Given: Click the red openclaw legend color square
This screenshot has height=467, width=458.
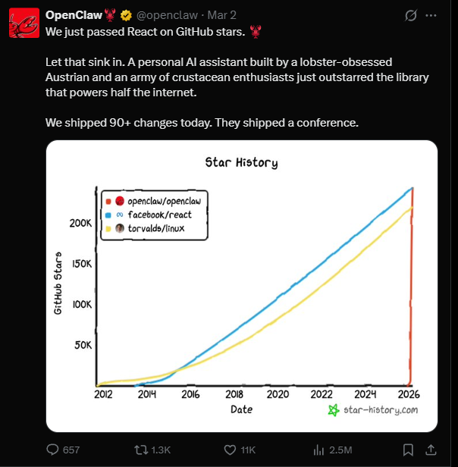Looking at the screenshot, I should (108, 201).
